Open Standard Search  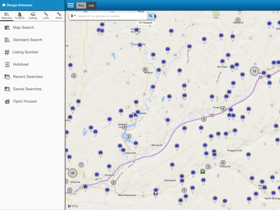pyautogui.click(x=27, y=40)
